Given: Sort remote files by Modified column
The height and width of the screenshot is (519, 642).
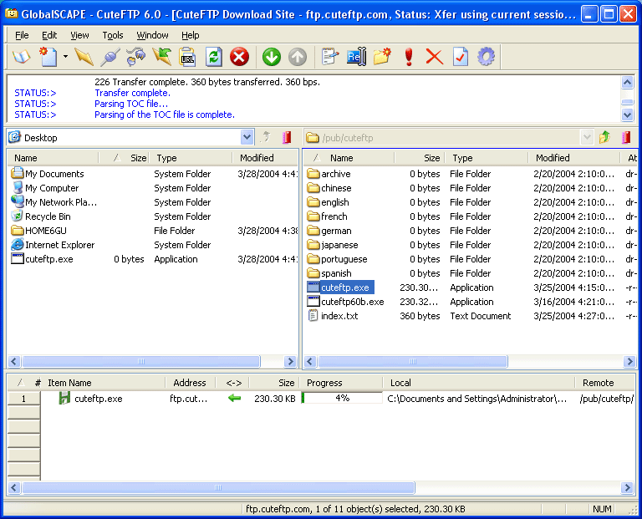Looking at the screenshot, I should click(x=573, y=158).
